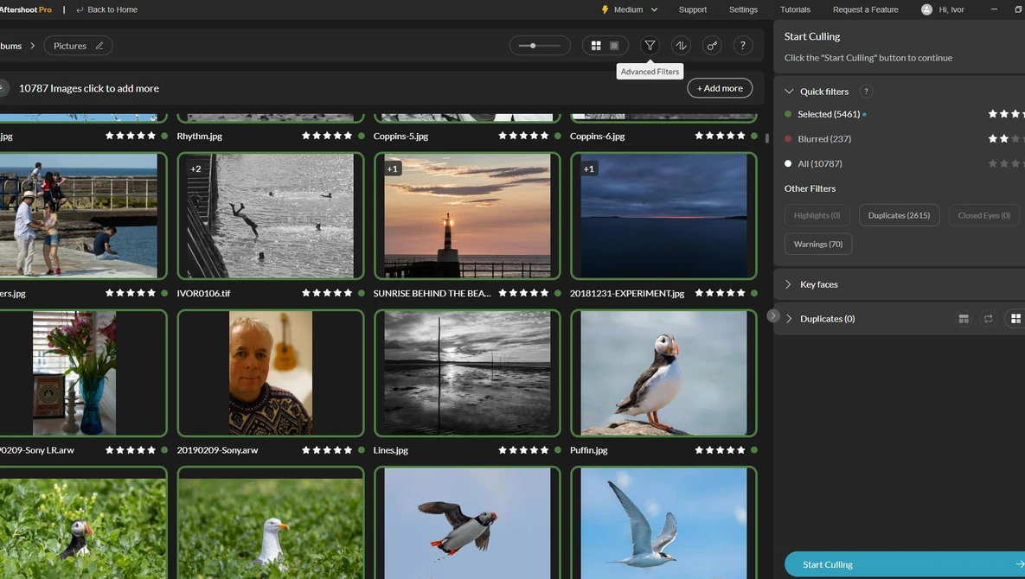This screenshot has height=579, width=1025.
Task: Click the +2 stack badge on IVOR0106.tif
Action: (x=195, y=169)
